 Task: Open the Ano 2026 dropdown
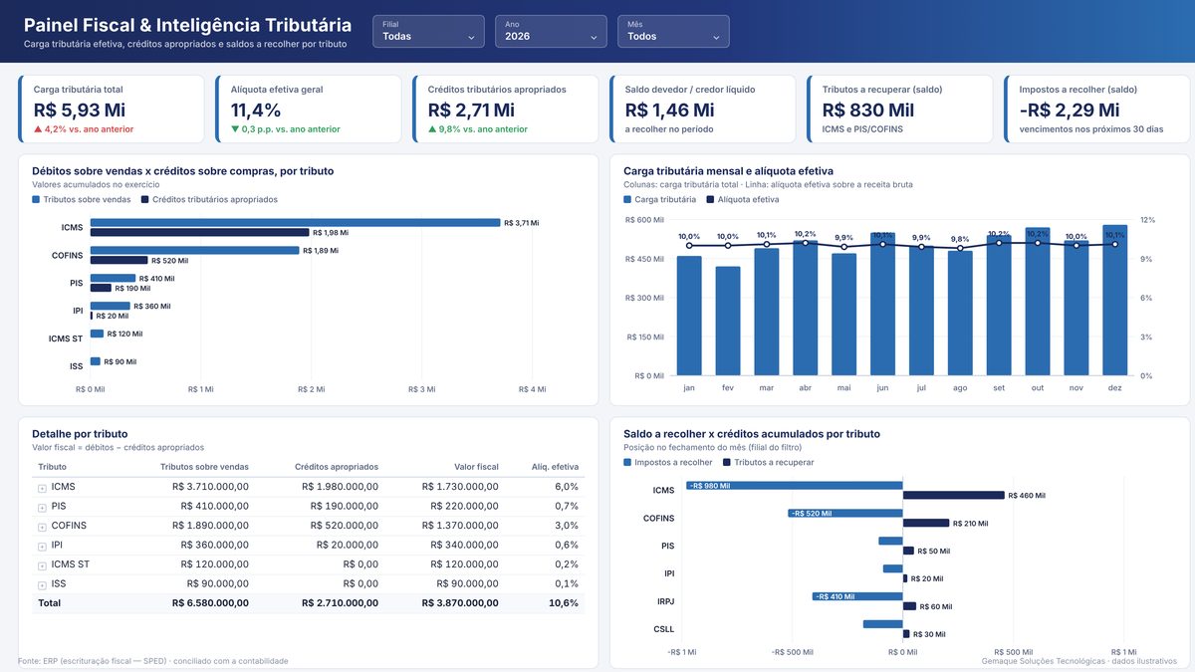pos(551,31)
